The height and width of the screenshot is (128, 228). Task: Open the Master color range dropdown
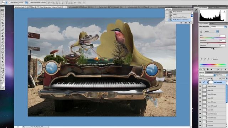tap(211, 32)
